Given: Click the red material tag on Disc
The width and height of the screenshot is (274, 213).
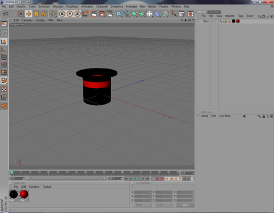Looking at the screenshot, I should pyautogui.click(x=238, y=21).
